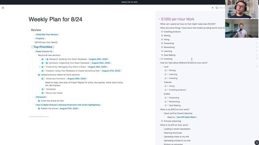Open the Almanack page link

coord(41,97)
